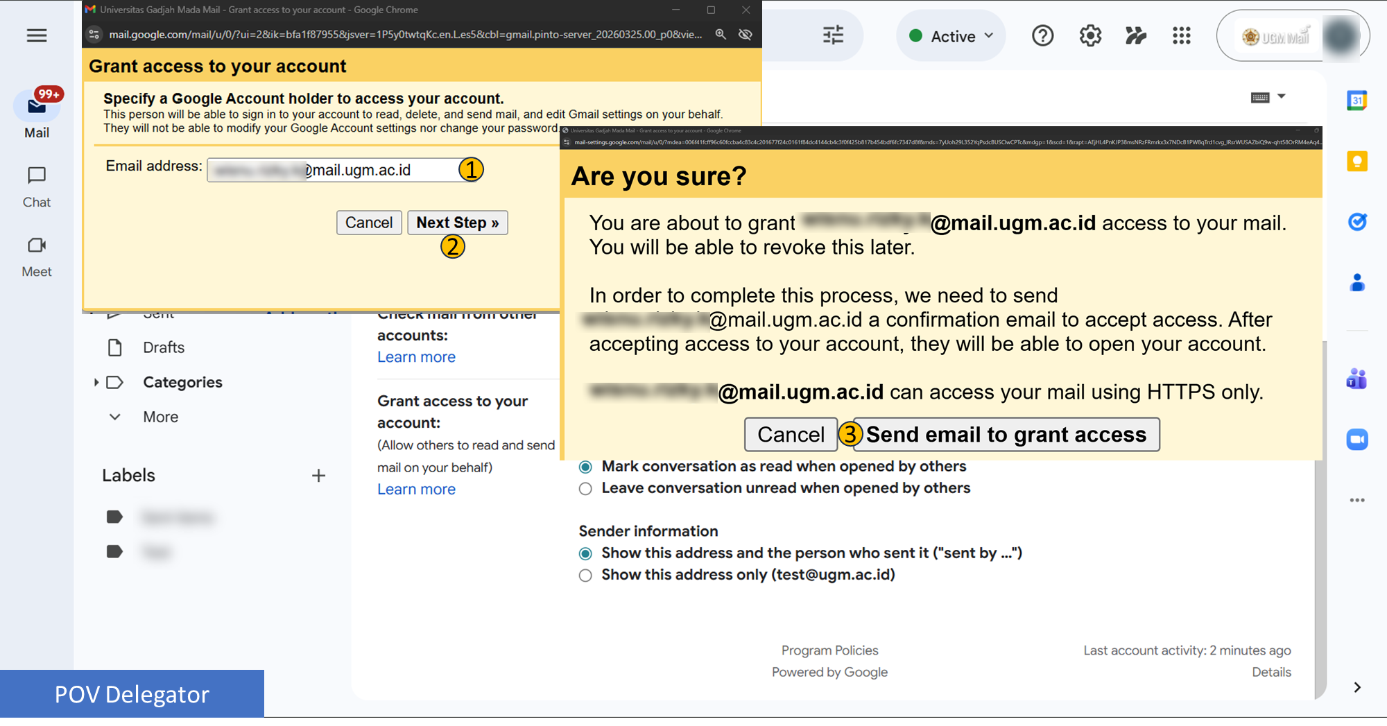Open the main menu hamburger icon
This screenshot has height=726, width=1387.
[x=37, y=35]
